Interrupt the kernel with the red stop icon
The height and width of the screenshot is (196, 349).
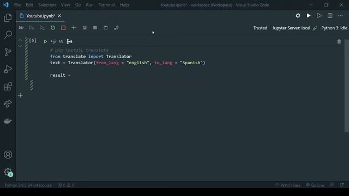[x=63, y=28]
